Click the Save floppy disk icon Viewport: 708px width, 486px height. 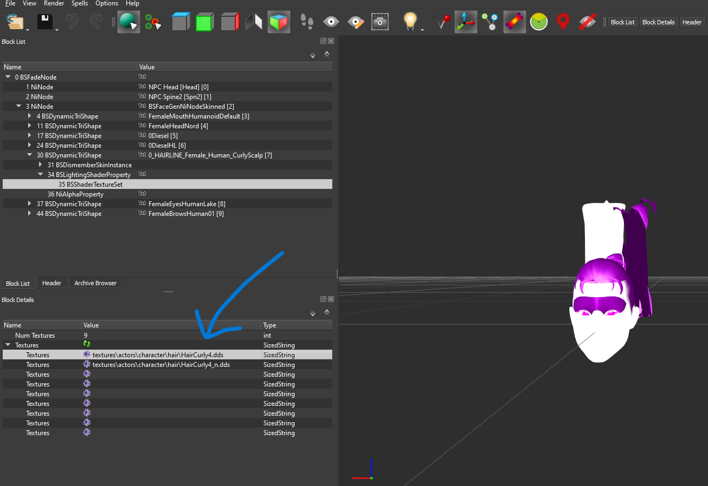click(x=44, y=22)
